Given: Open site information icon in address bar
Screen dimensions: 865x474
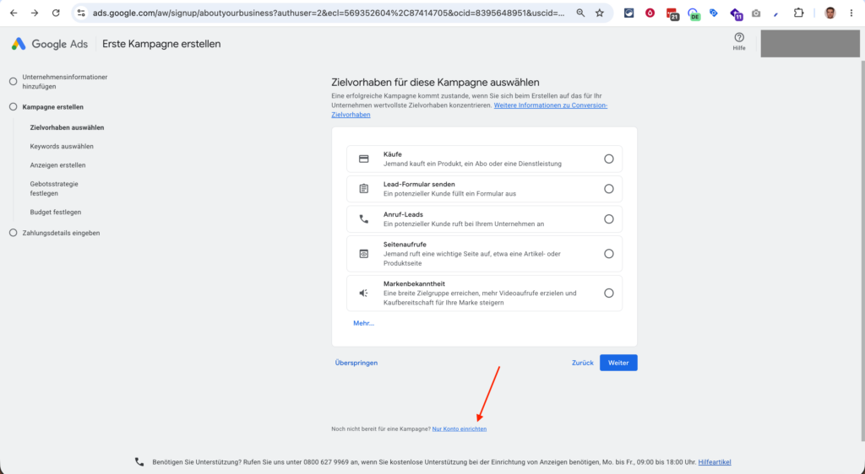Looking at the screenshot, I should coord(81,13).
